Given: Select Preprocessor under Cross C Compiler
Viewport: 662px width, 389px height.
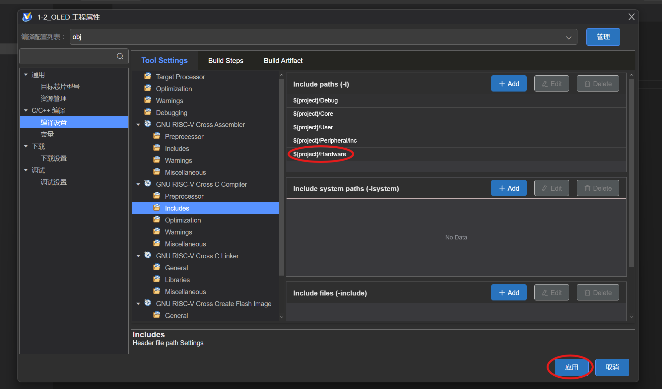Looking at the screenshot, I should tap(184, 196).
